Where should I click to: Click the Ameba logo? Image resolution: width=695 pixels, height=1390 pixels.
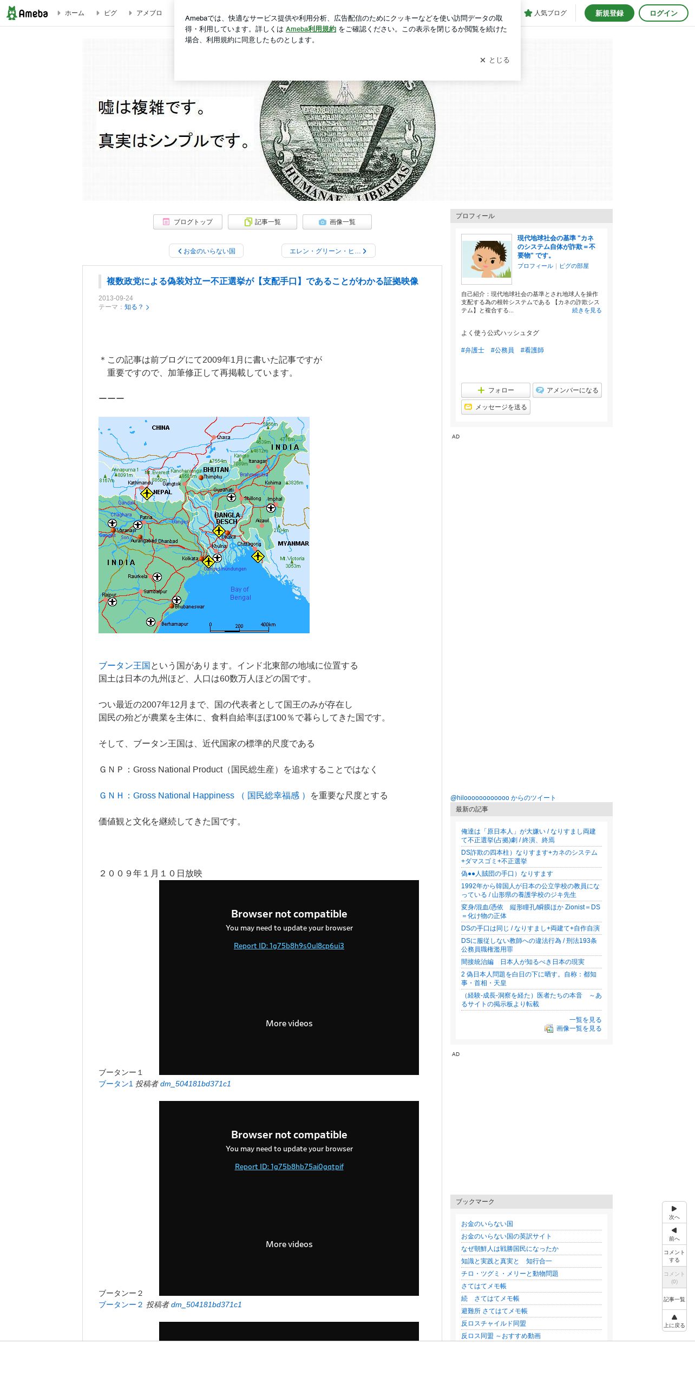tap(27, 13)
